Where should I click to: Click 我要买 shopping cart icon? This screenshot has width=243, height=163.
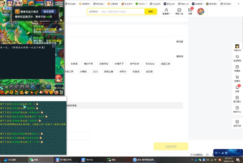point(237,79)
